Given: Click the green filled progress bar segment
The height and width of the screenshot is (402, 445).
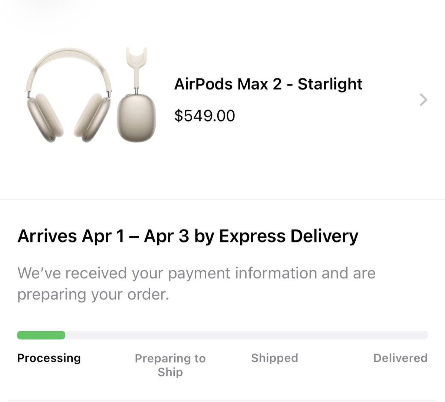Looking at the screenshot, I should coord(41,335).
